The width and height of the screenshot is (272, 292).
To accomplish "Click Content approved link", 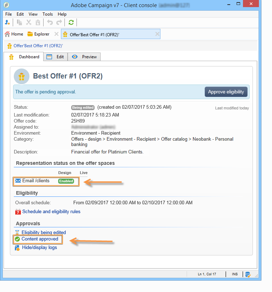I will 40,239.
